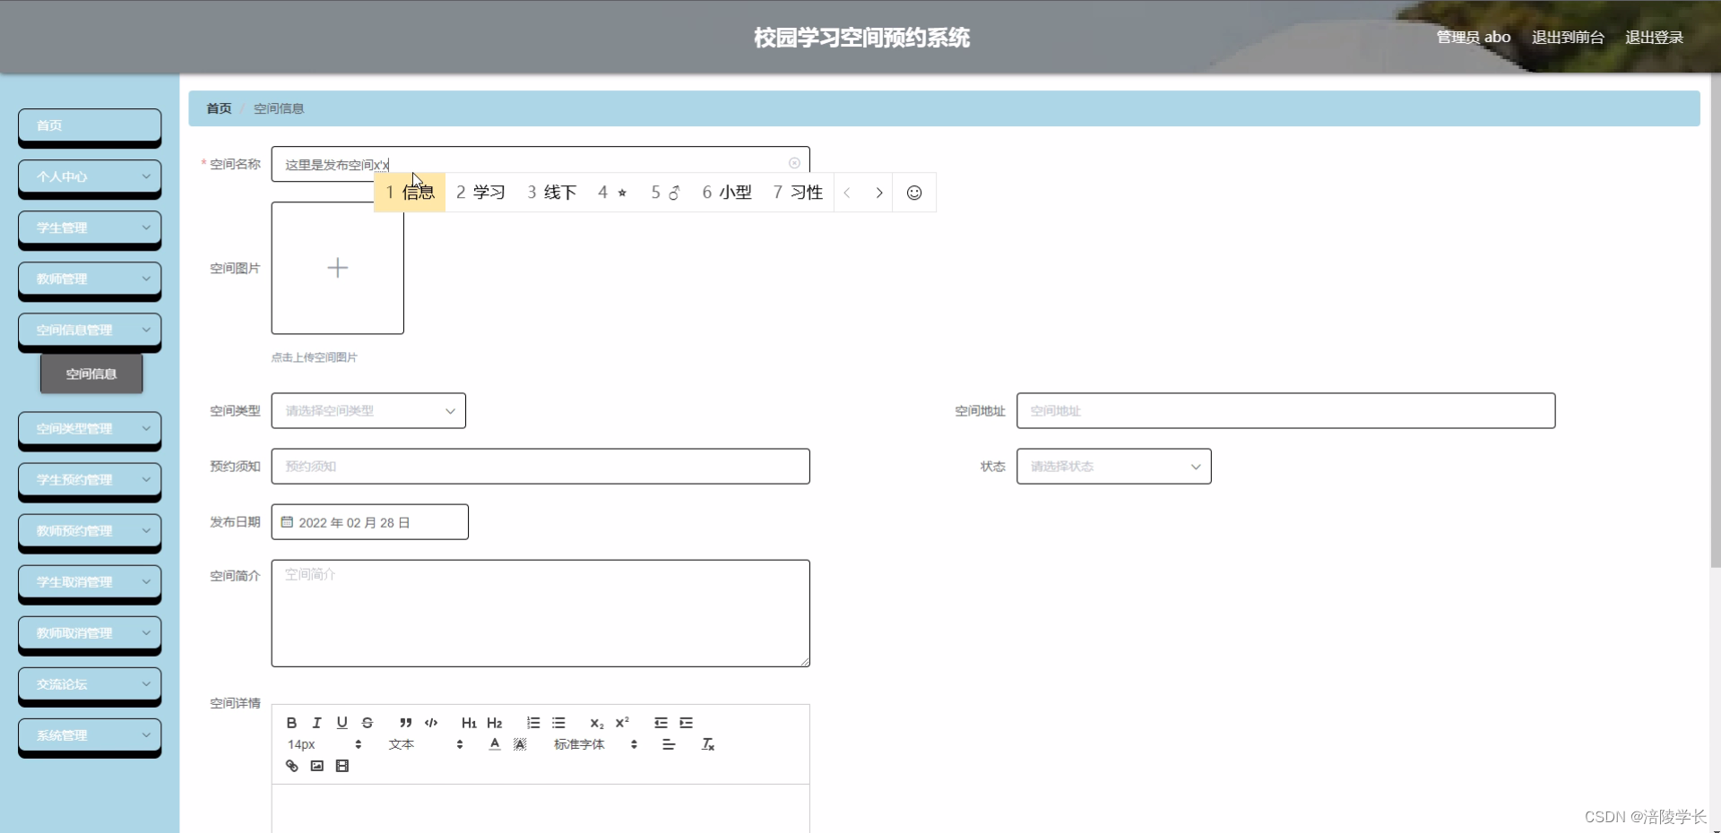Screen dimensions: 1721x833
Task: Click the code block icon
Action: 430,724
